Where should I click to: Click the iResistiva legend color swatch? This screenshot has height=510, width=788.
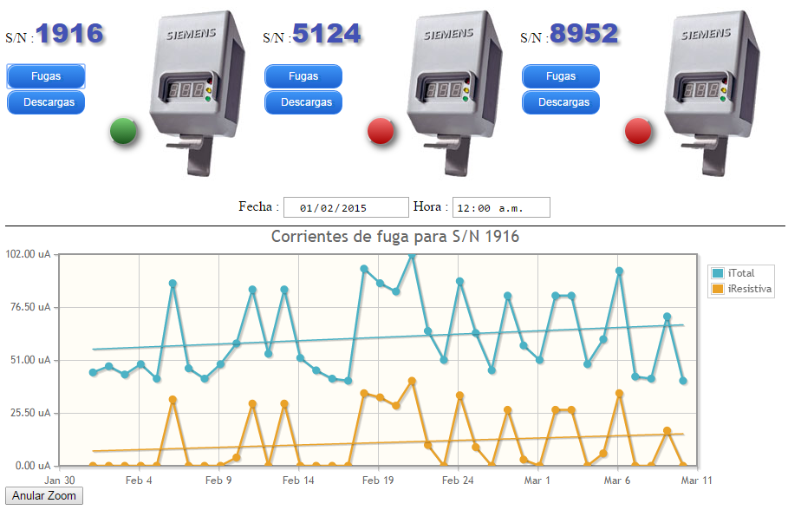coord(717,289)
